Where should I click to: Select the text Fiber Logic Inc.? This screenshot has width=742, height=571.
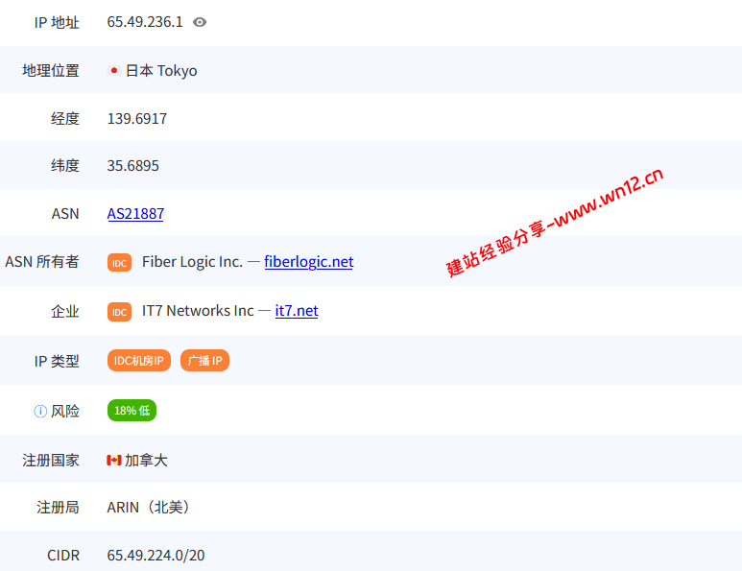coord(192,262)
